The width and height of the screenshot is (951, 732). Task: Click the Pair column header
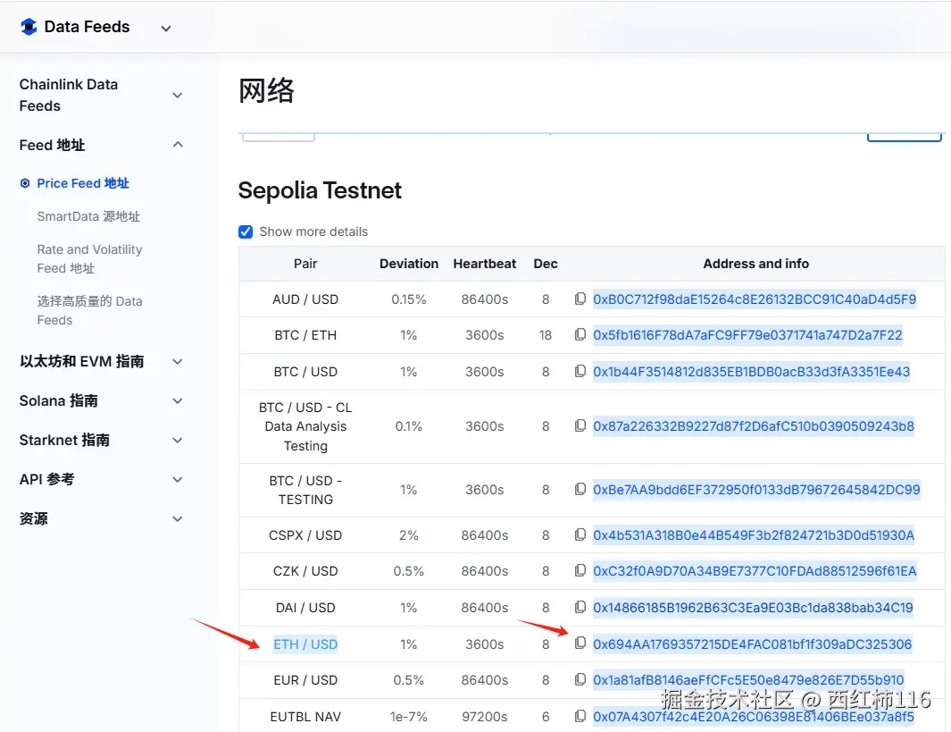(305, 264)
